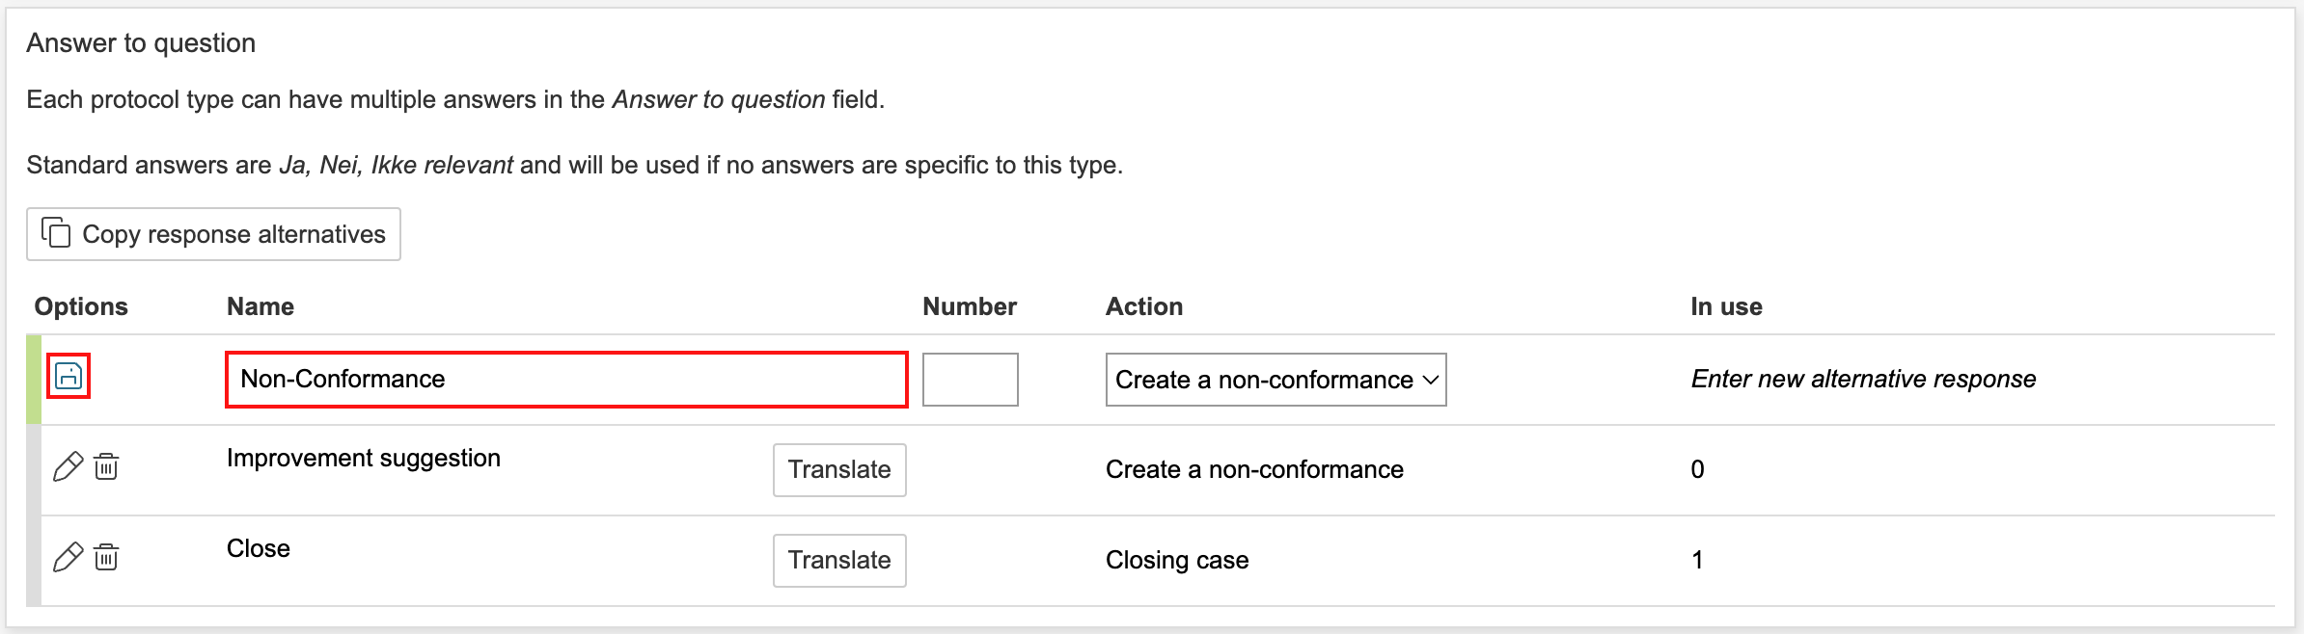Select the Improvement suggestion name text
This screenshot has height=634, width=2304.
click(363, 458)
